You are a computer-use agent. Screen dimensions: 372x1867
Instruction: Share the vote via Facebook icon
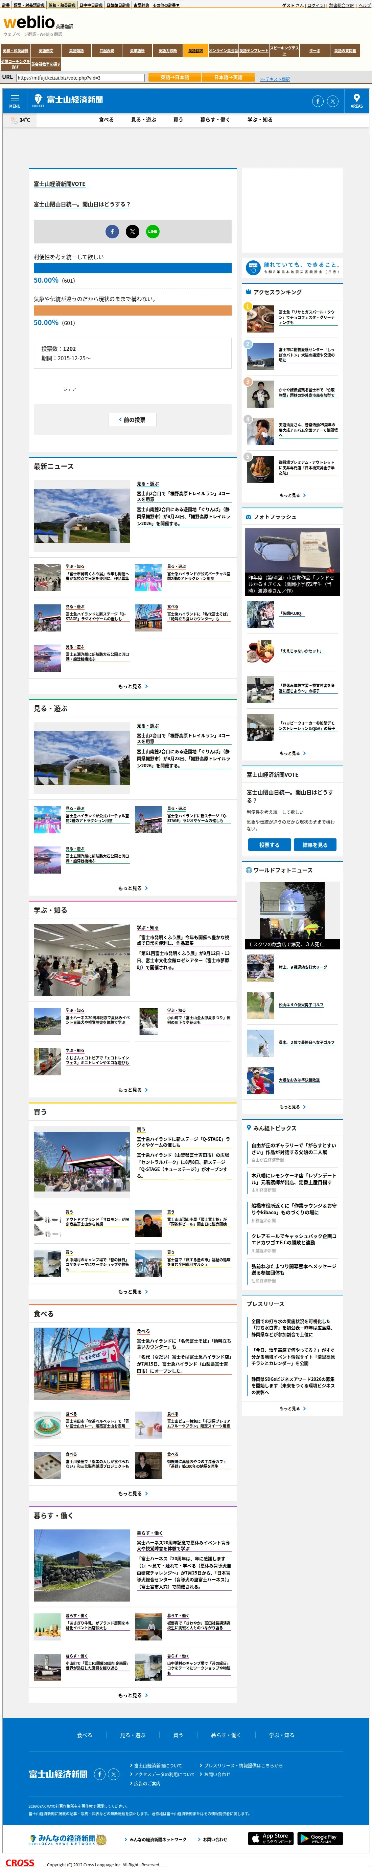click(x=112, y=231)
